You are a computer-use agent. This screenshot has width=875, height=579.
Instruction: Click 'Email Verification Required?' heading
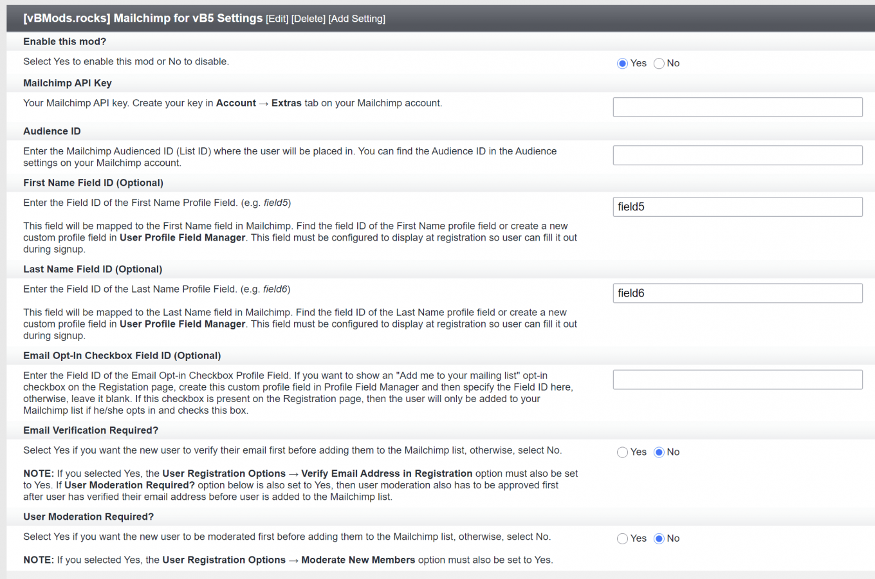(91, 430)
